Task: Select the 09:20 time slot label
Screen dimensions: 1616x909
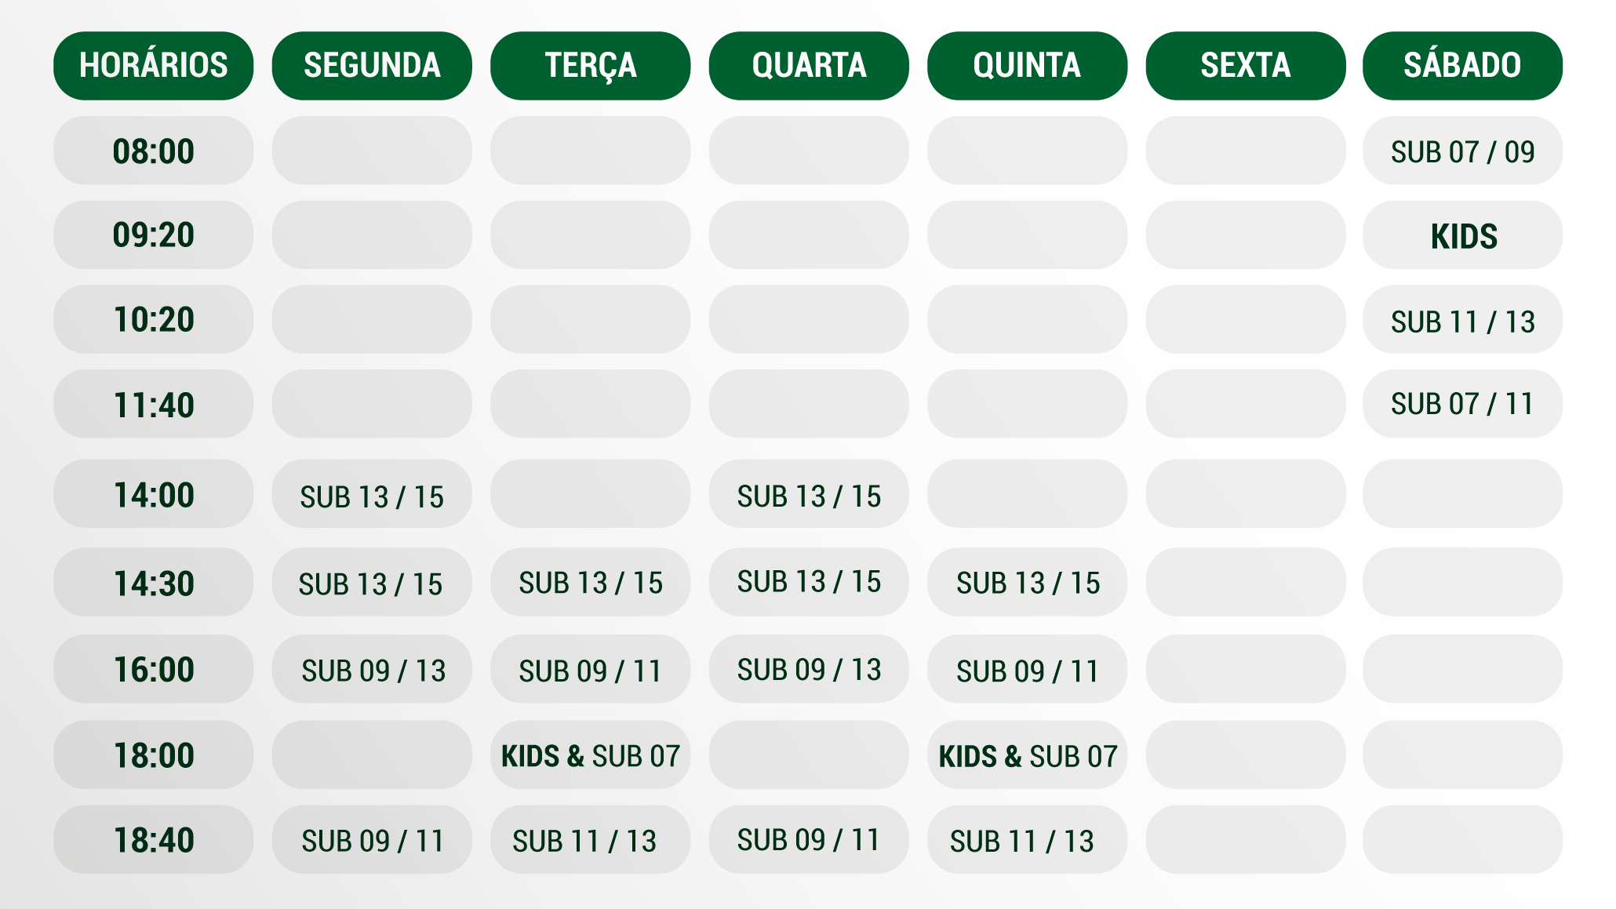Action: pos(153,235)
